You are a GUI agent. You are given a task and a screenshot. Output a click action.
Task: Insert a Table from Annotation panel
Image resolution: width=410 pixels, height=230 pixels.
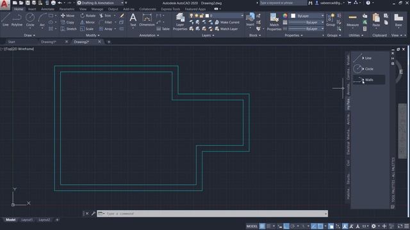163,29
